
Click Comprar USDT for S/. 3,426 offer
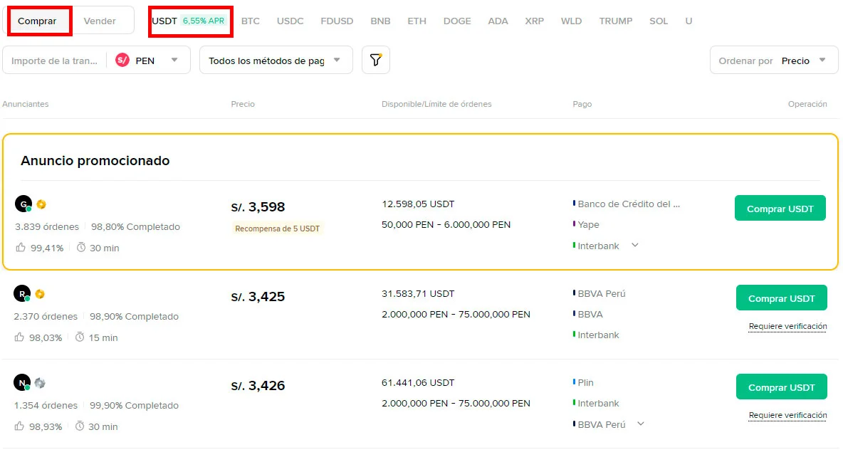(781, 387)
